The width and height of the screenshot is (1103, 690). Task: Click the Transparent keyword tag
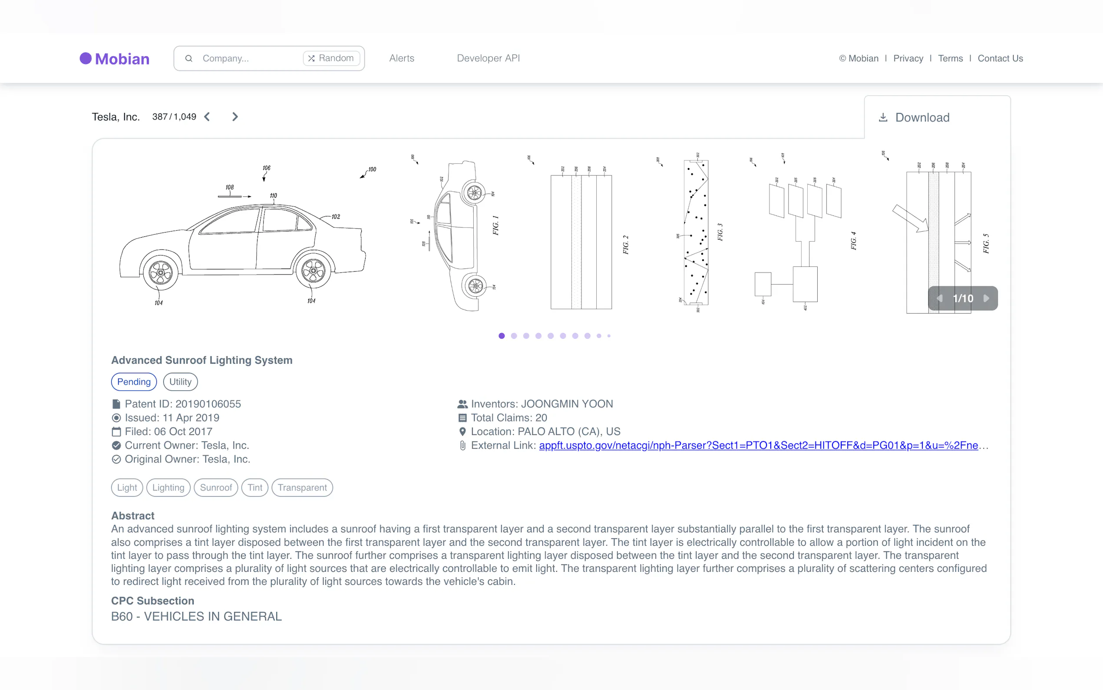pos(302,488)
